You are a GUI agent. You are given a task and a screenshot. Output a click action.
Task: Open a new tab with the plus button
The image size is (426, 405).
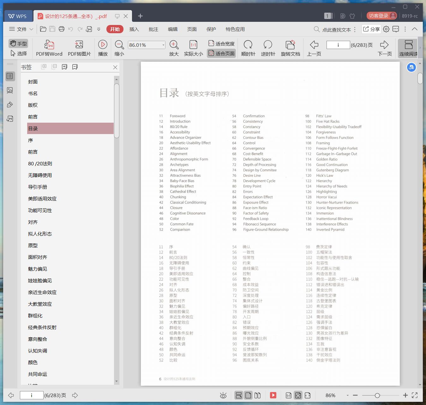point(141,16)
